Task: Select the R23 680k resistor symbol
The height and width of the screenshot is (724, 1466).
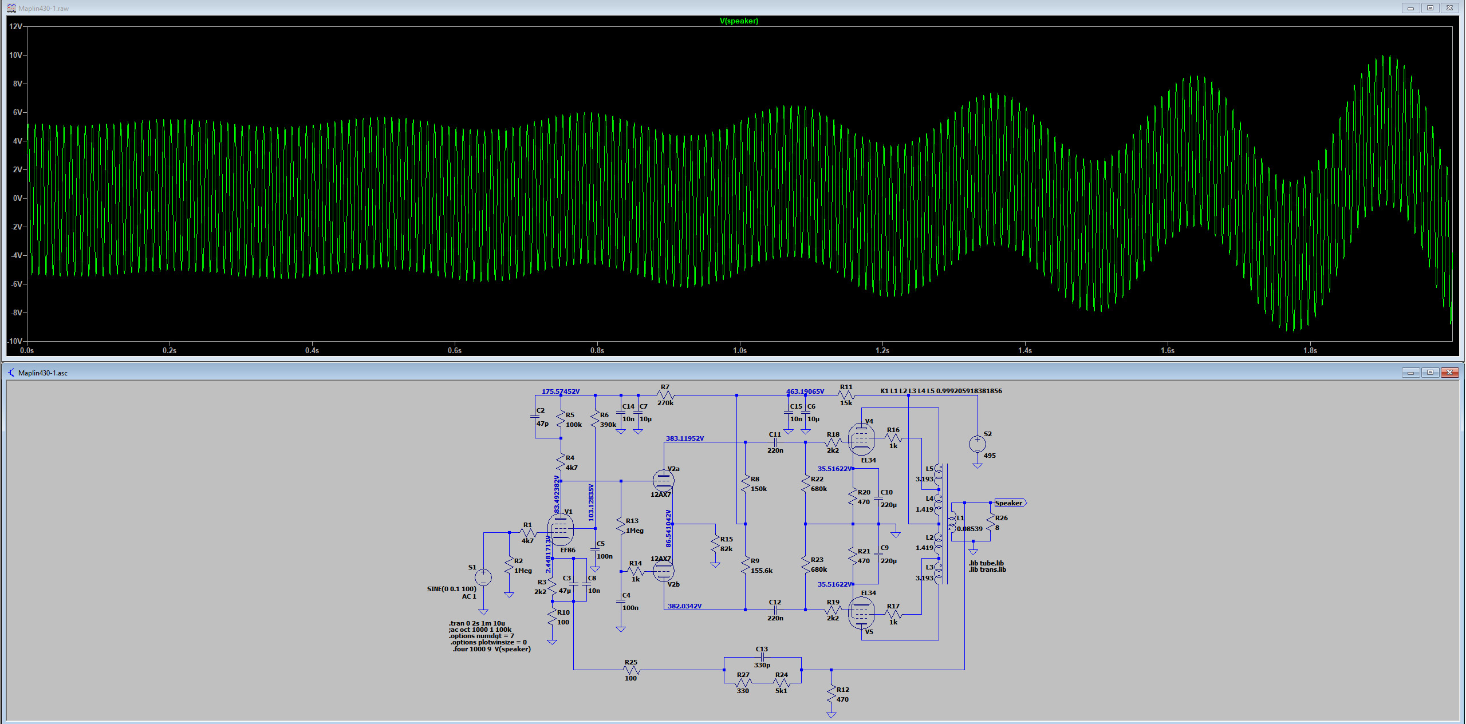Action: [x=805, y=564]
